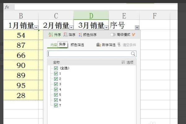Click 清空条件 to clear conditions
The image size is (186, 124).
(127, 45)
